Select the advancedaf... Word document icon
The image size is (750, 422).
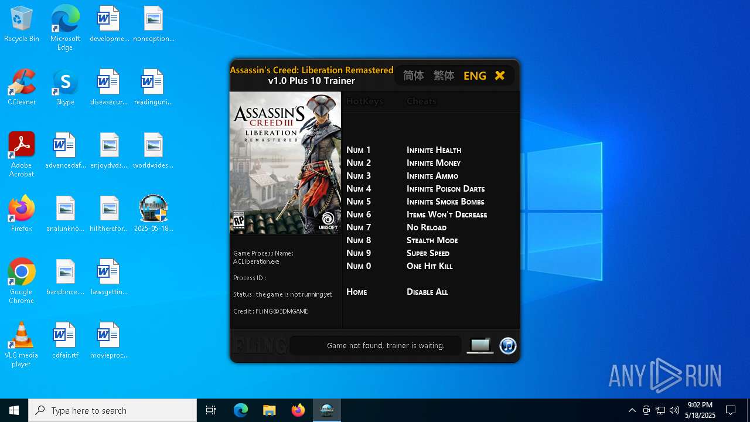(x=65, y=151)
